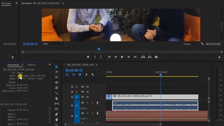The image size is (224, 126).
Task: Enable voice-over record on A2
Action: point(97,113)
